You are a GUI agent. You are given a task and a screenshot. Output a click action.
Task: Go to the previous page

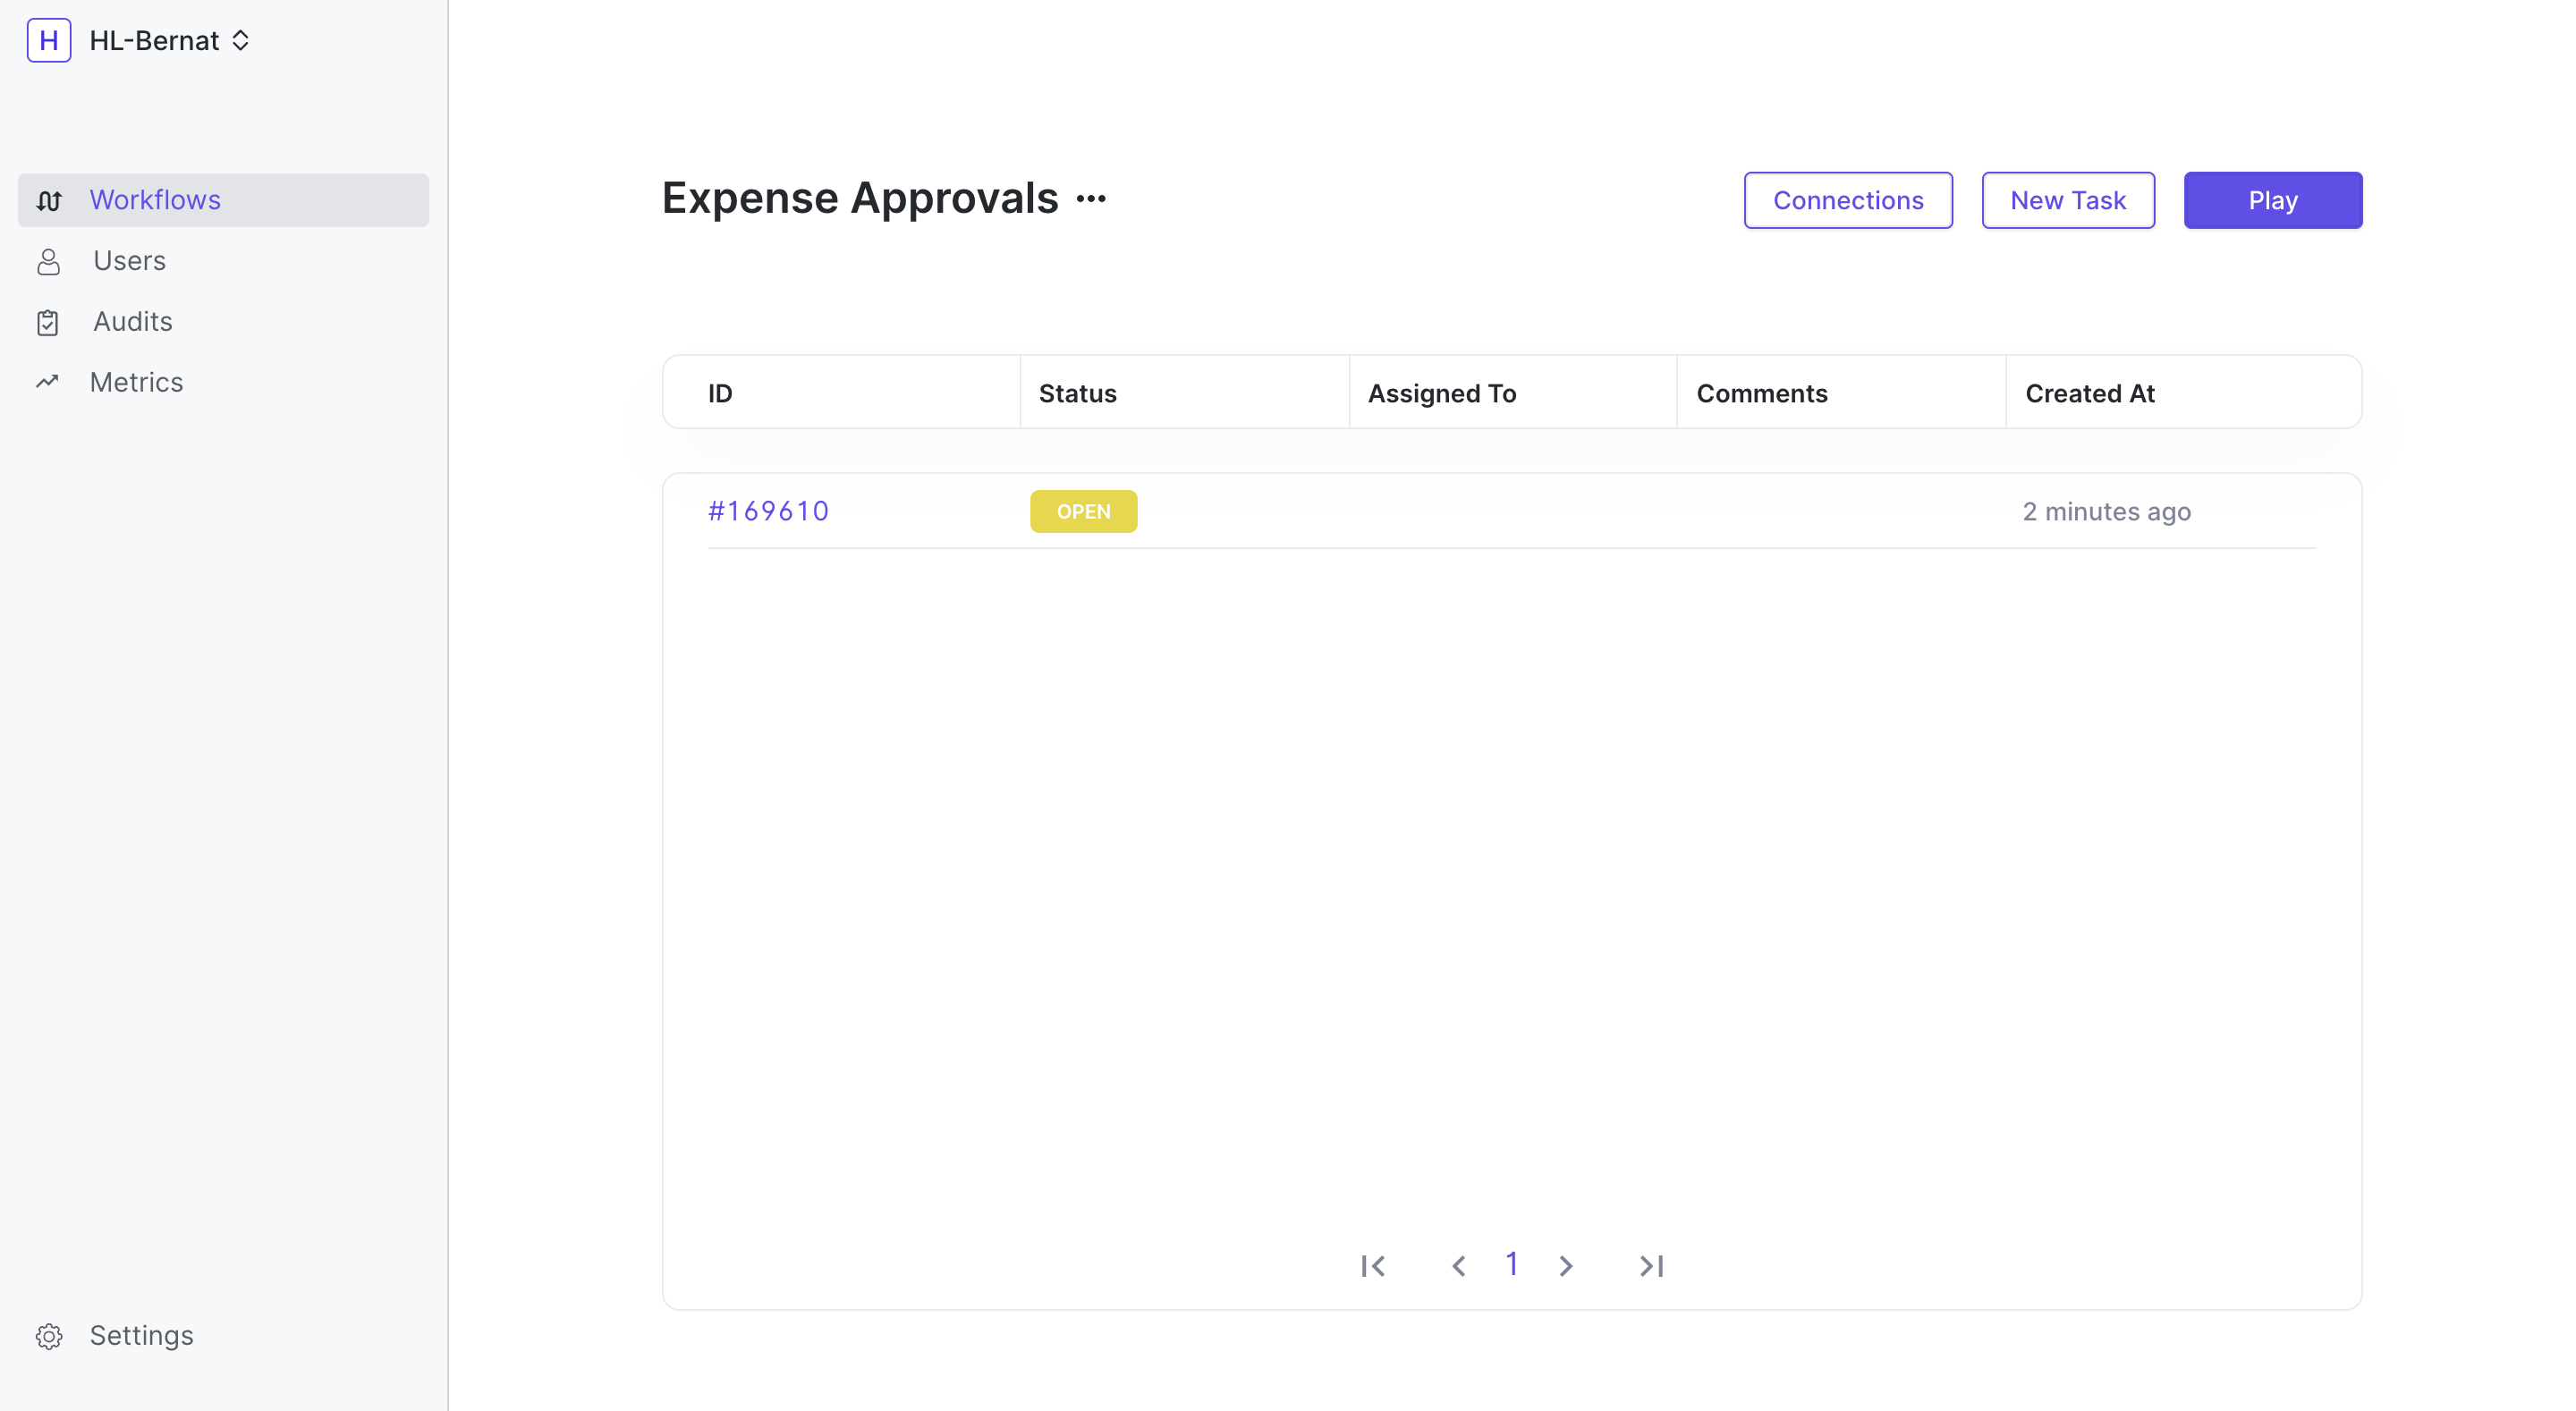click(x=1458, y=1266)
